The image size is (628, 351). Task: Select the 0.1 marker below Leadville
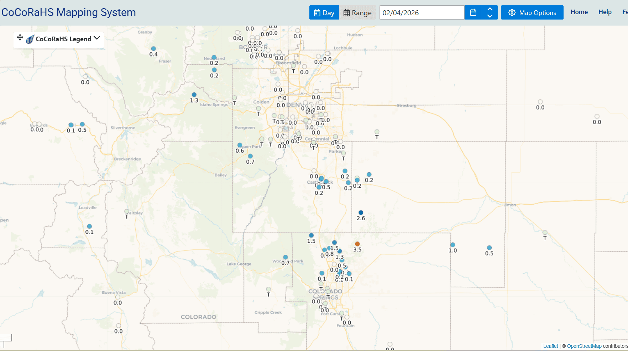[x=89, y=226]
